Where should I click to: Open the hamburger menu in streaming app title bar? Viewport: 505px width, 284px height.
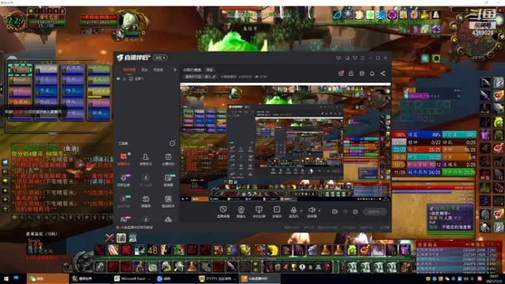[x=362, y=58]
